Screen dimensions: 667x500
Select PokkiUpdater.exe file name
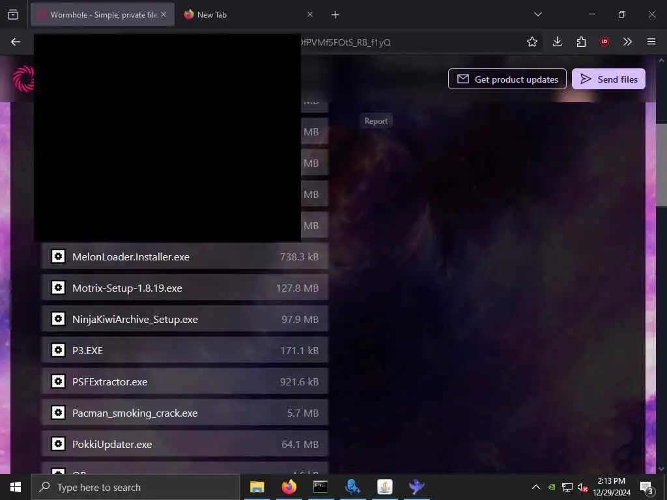coord(112,444)
